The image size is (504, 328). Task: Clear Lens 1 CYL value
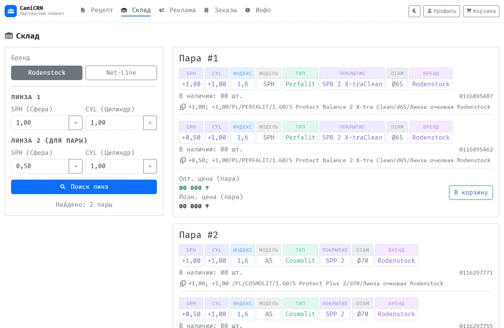pyautogui.click(x=150, y=123)
